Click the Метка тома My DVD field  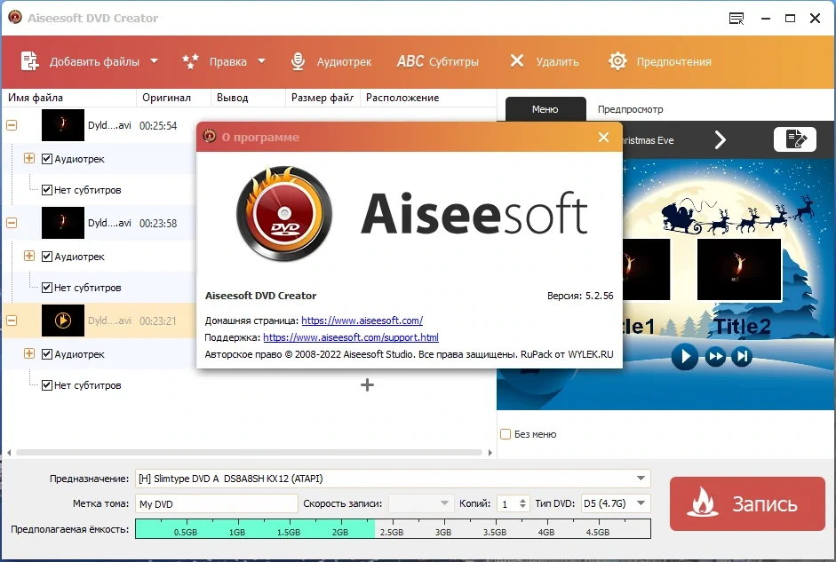216,503
